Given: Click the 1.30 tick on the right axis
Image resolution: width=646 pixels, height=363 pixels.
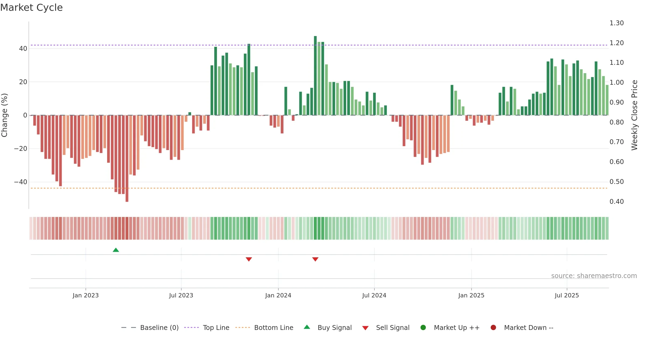Looking at the screenshot, I should click(x=617, y=23).
